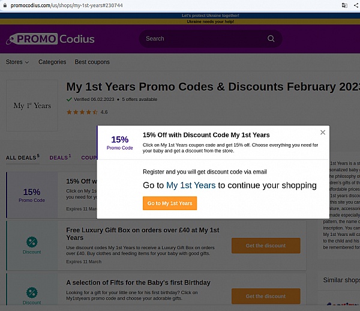Image resolution: width=360 pixels, height=311 pixels.
Task: Open the PROMO Codius logo
Action: click(x=50, y=39)
